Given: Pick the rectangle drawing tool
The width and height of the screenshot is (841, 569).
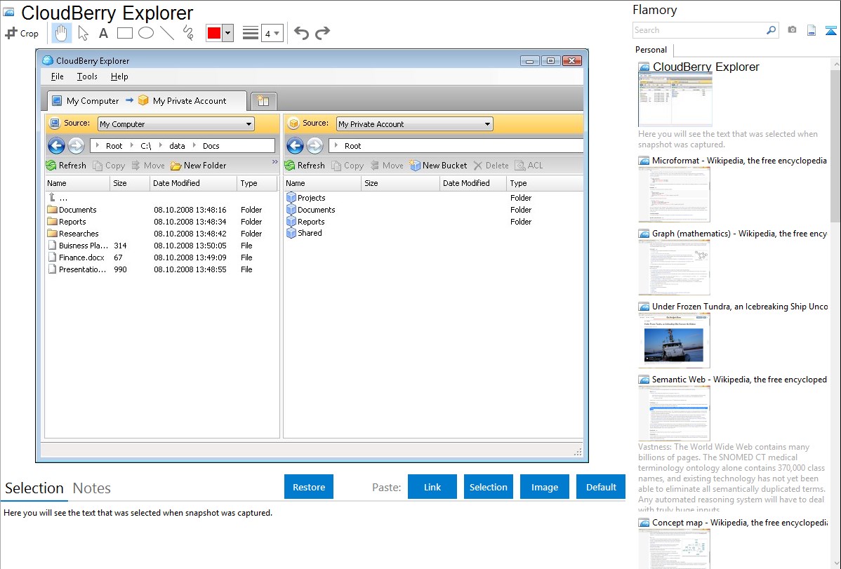Looking at the screenshot, I should [x=124, y=33].
